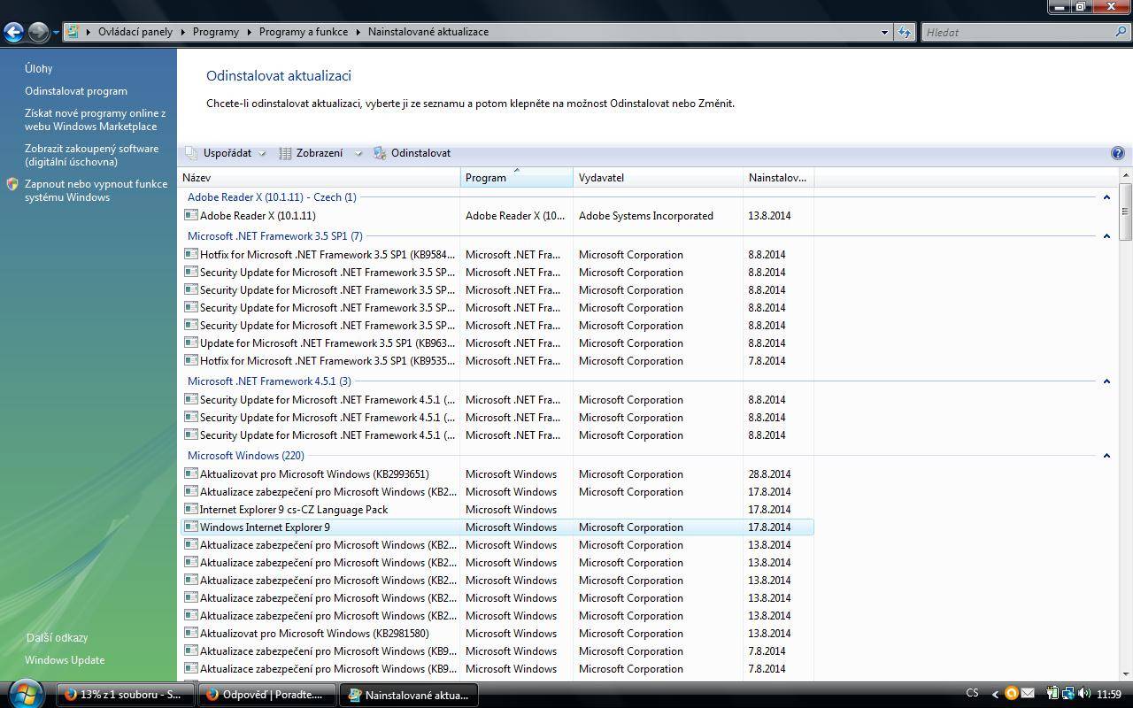
Task: Click the Forward navigation arrow button
Action: (38, 32)
